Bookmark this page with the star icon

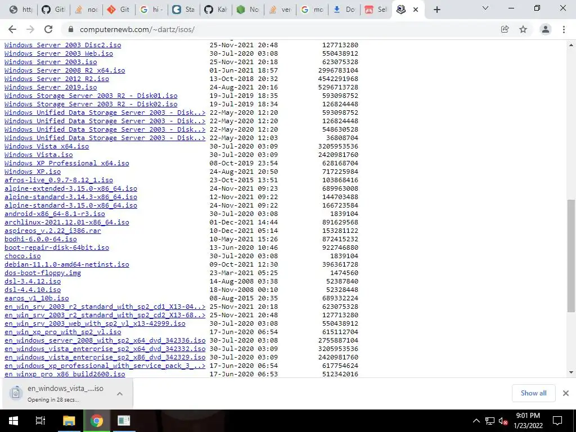pos(523,29)
